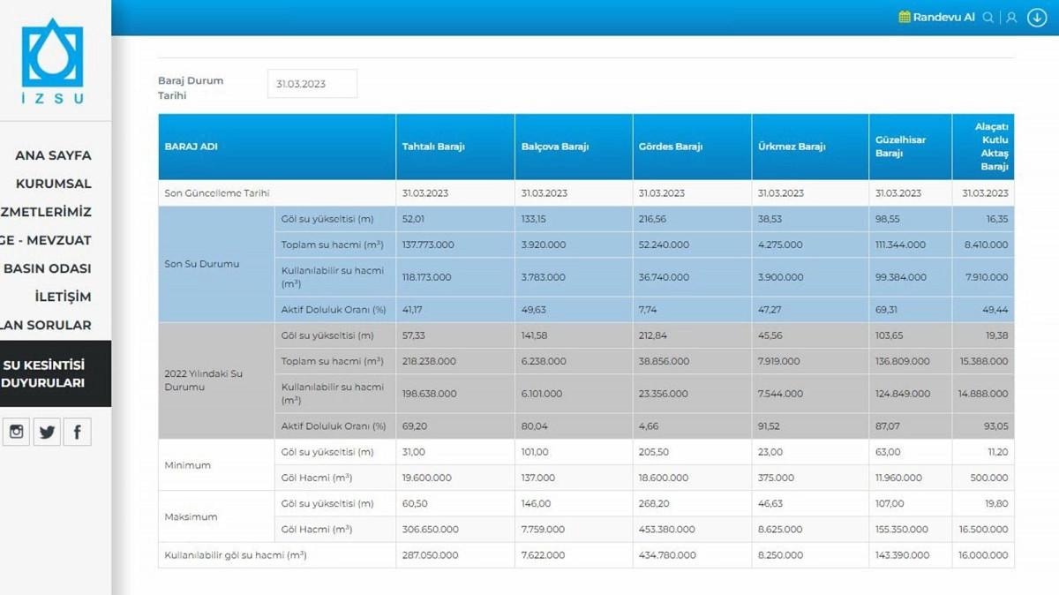Viewport: 1059px width, 595px height.
Task: Open the BASIN ODASI menu item
Action: pyautogui.click(x=47, y=268)
